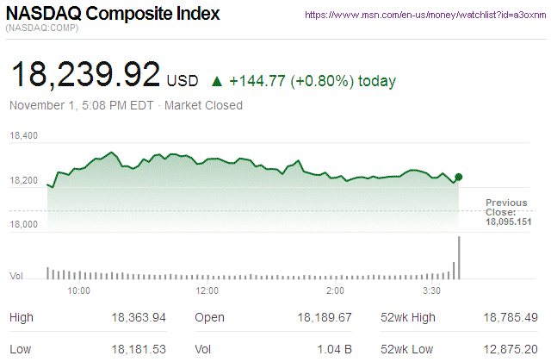Click the Open value 18,189.67
Screen dimensions: 551x362
[325, 318]
